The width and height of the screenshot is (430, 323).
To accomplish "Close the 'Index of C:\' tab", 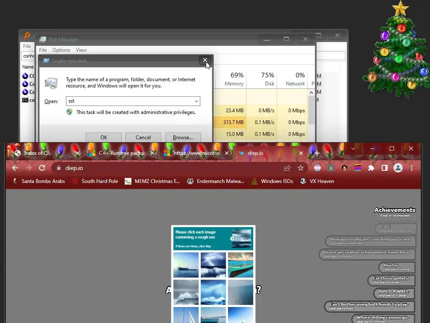I will [78, 153].
